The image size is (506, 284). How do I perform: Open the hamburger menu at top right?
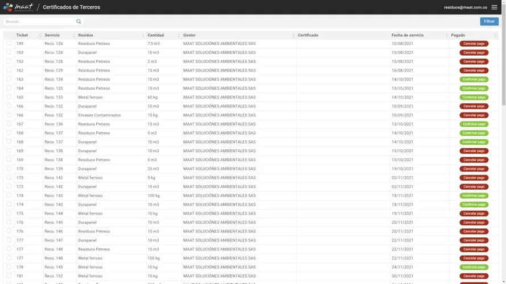pos(494,7)
